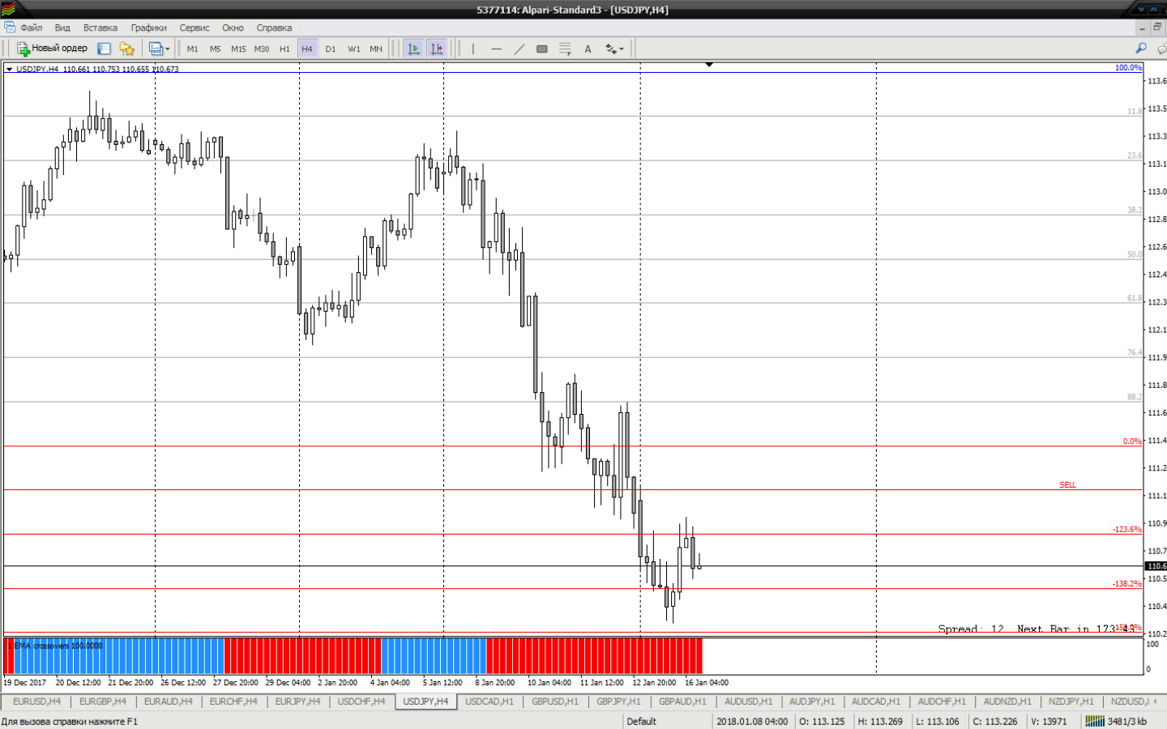Switch to the AUDNZD,H1 chart tab
The image size is (1167, 729).
(x=1007, y=701)
